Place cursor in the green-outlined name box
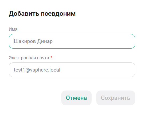Viewport: 144px width, 114px height. pyautogui.click(x=72, y=41)
